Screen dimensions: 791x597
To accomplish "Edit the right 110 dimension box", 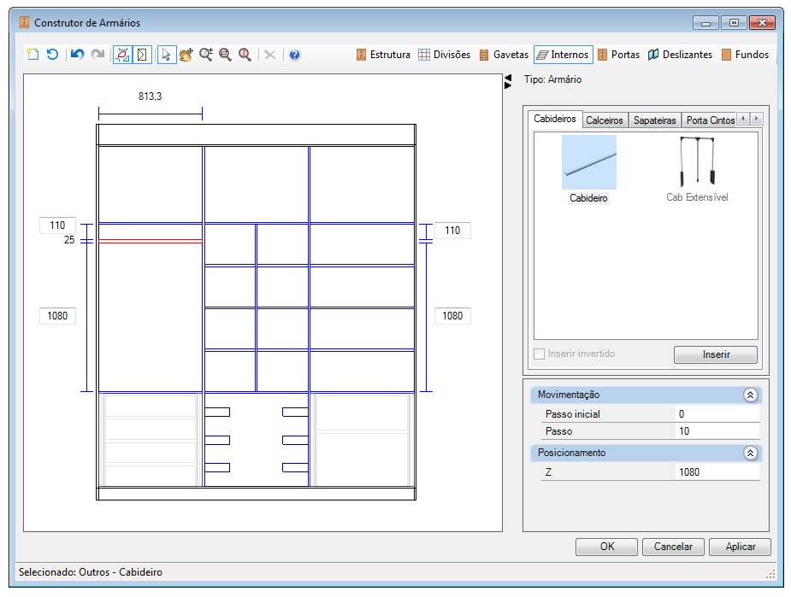I will pos(452,231).
